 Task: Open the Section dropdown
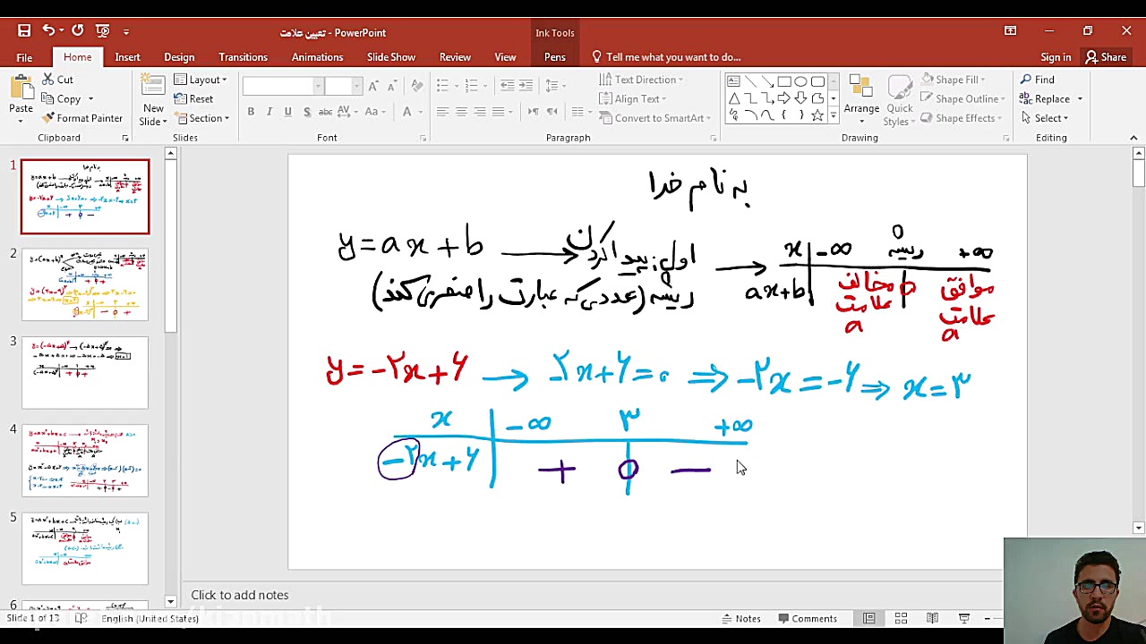pyautogui.click(x=201, y=118)
